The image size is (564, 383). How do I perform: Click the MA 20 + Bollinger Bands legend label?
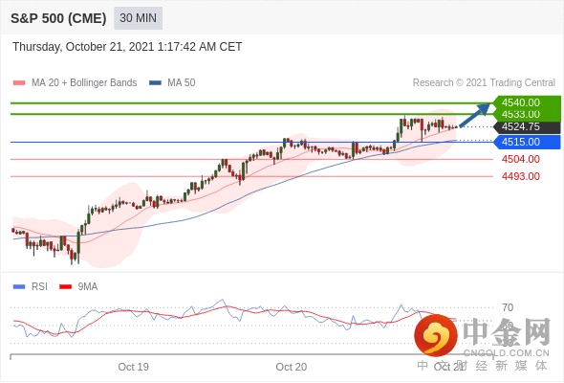click(x=84, y=83)
